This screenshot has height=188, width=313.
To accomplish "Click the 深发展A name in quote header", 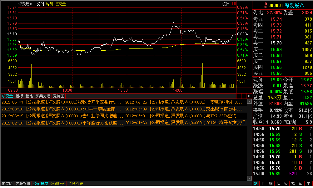I will pos(294,5).
